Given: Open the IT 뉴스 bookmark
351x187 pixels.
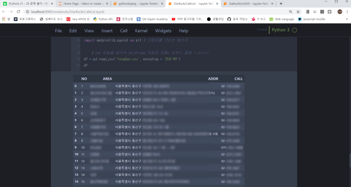Looking at the screenshot, I should tap(258, 19).
